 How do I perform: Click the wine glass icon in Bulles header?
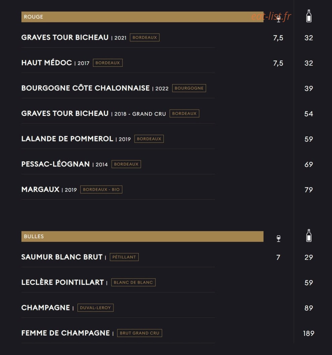pos(279,238)
